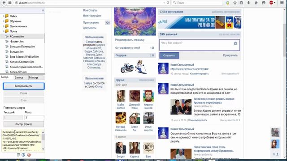The width and height of the screenshot is (287, 161).
Task: Select the Большие Поляны.iim macro
Action: [22, 47]
